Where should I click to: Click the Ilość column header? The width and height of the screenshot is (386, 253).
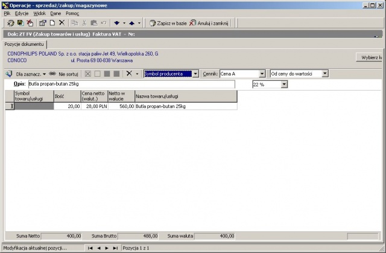(68, 96)
